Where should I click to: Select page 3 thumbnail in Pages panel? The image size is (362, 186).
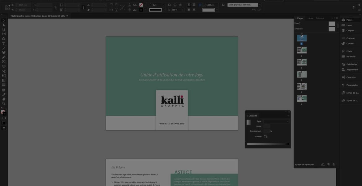302,62
